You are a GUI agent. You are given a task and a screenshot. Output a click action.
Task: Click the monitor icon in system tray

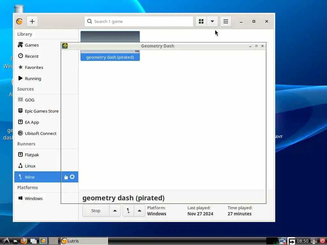(314, 241)
